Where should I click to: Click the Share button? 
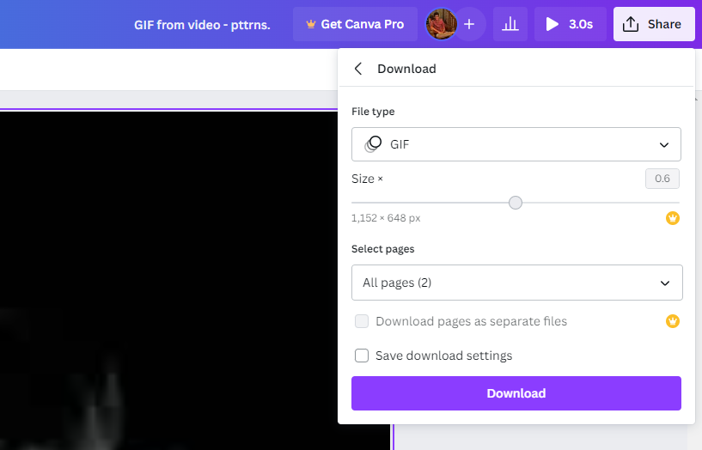click(x=654, y=24)
